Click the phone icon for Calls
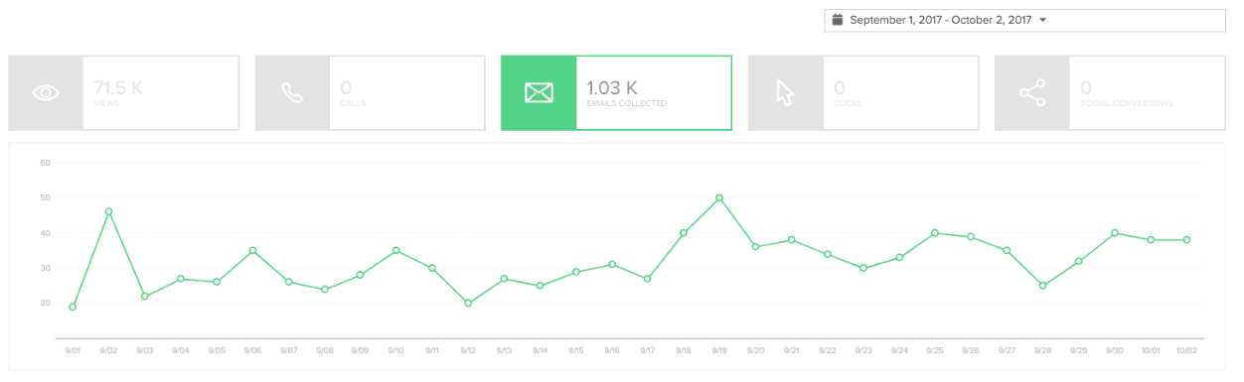1244x382 pixels. (x=292, y=93)
